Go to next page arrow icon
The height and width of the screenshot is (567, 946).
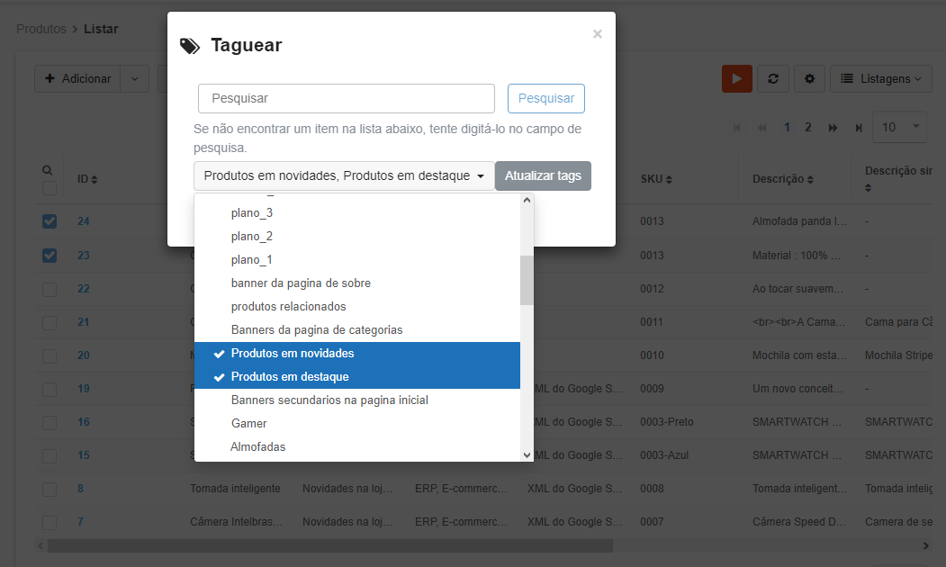coord(833,128)
